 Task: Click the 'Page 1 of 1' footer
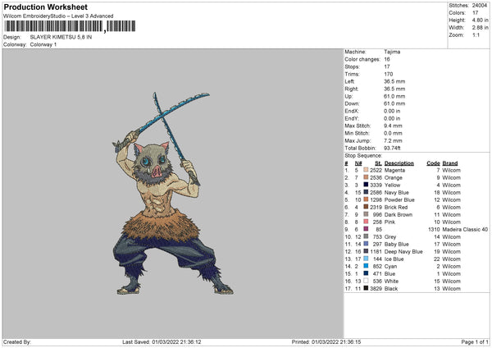click(x=475, y=342)
